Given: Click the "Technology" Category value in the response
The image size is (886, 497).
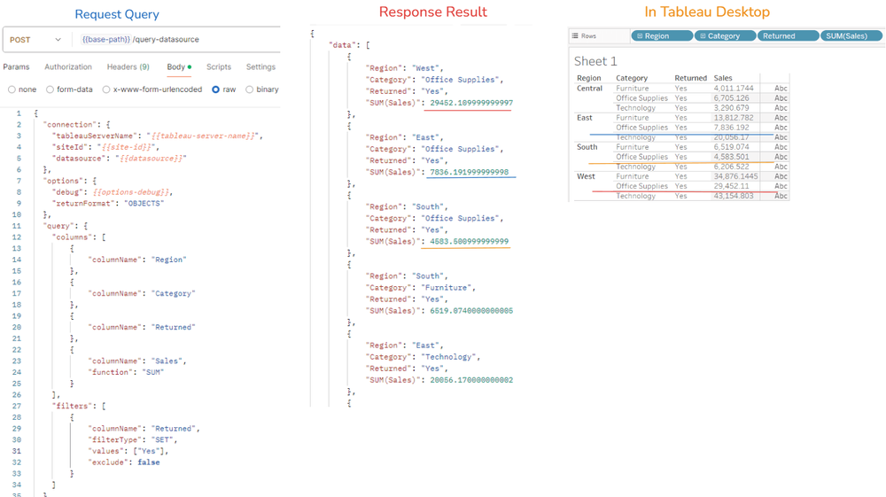Looking at the screenshot, I should pos(448,357).
